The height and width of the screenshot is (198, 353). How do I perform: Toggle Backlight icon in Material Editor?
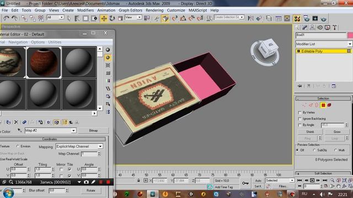pos(108,58)
